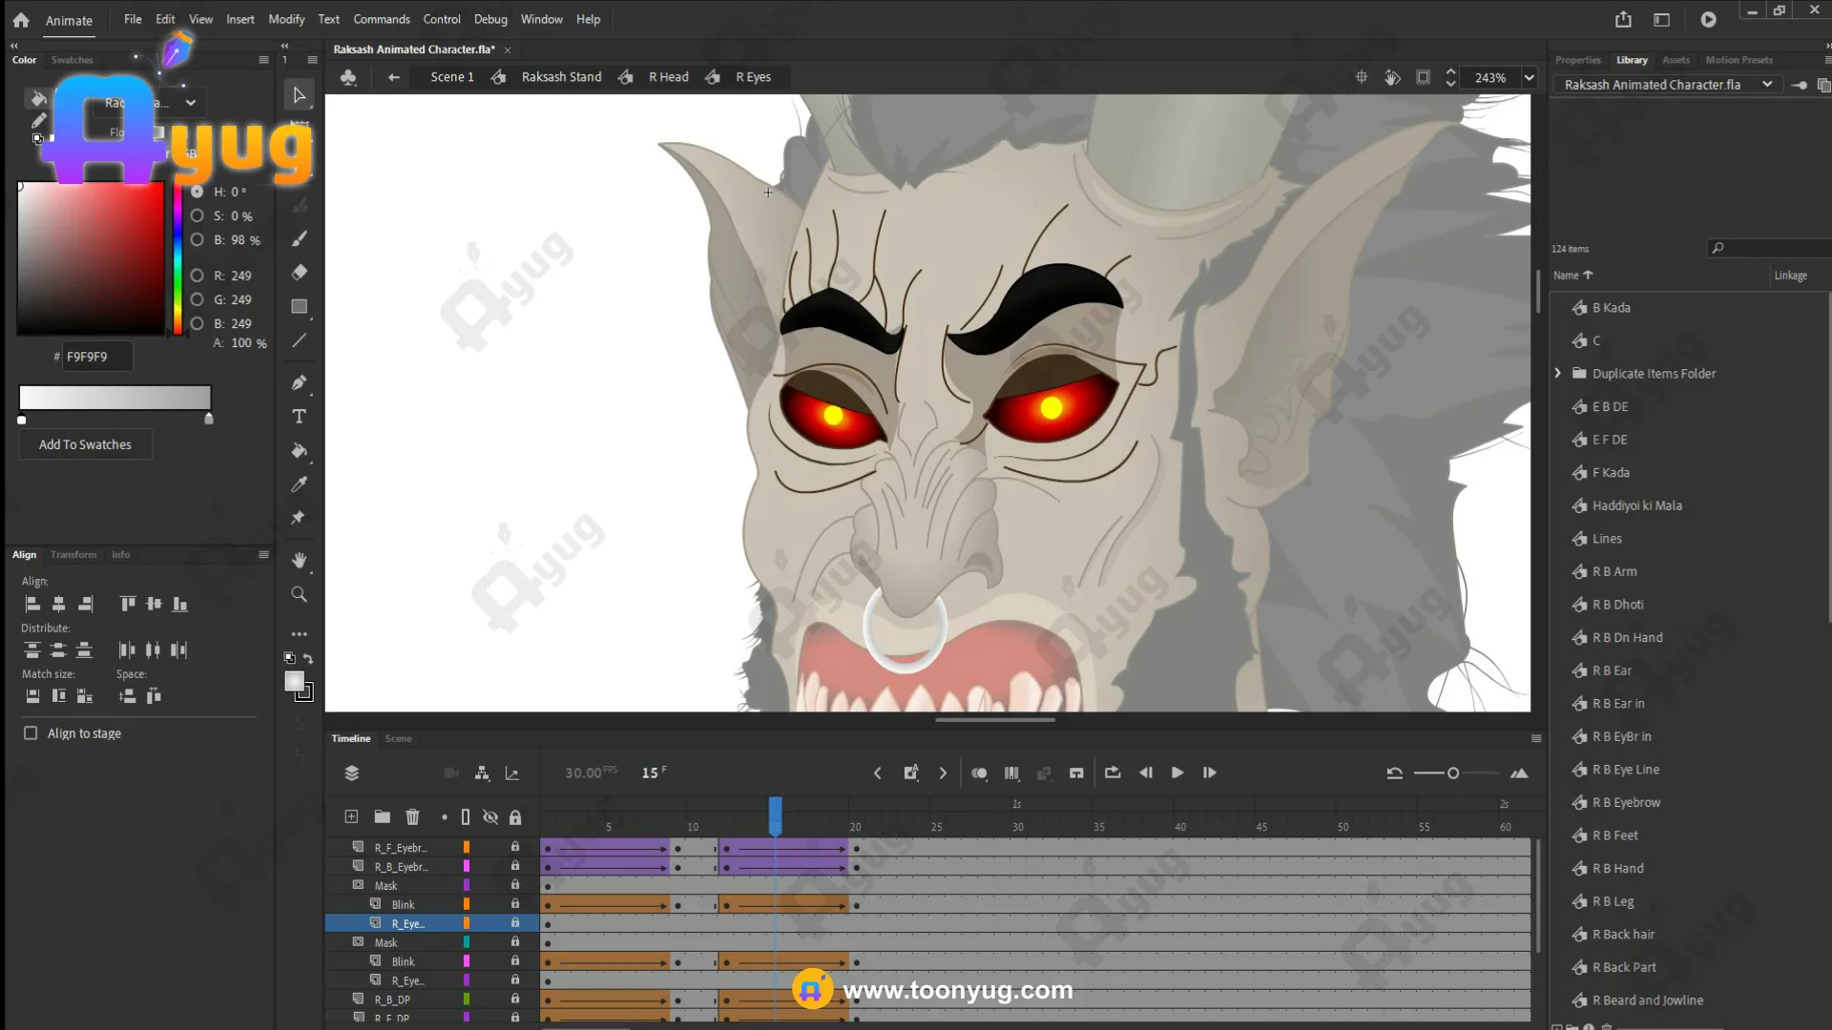Click Scene 1 in the breadcrumb

pyautogui.click(x=451, y=77)
